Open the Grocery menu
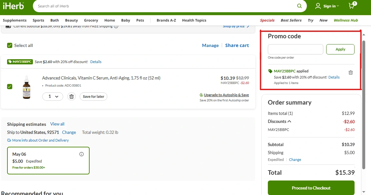Screen dimensions: 371x195 coord(91,20)
